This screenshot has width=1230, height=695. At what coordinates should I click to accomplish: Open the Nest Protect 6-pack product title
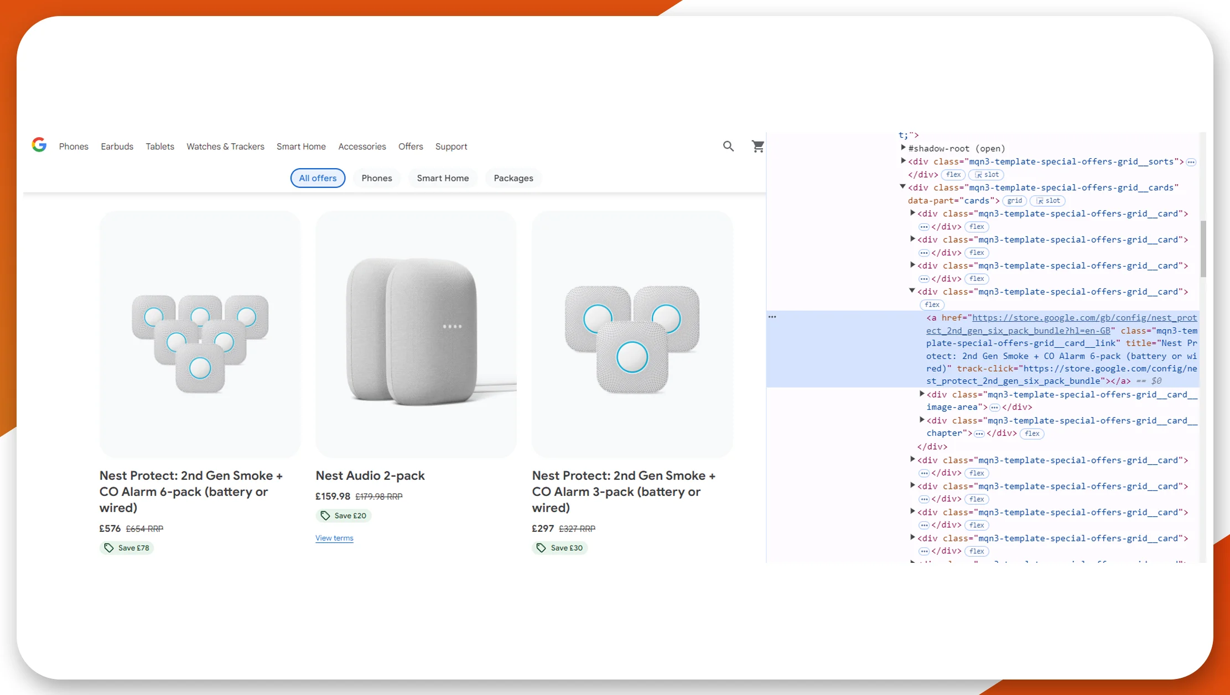pos(191,492)
